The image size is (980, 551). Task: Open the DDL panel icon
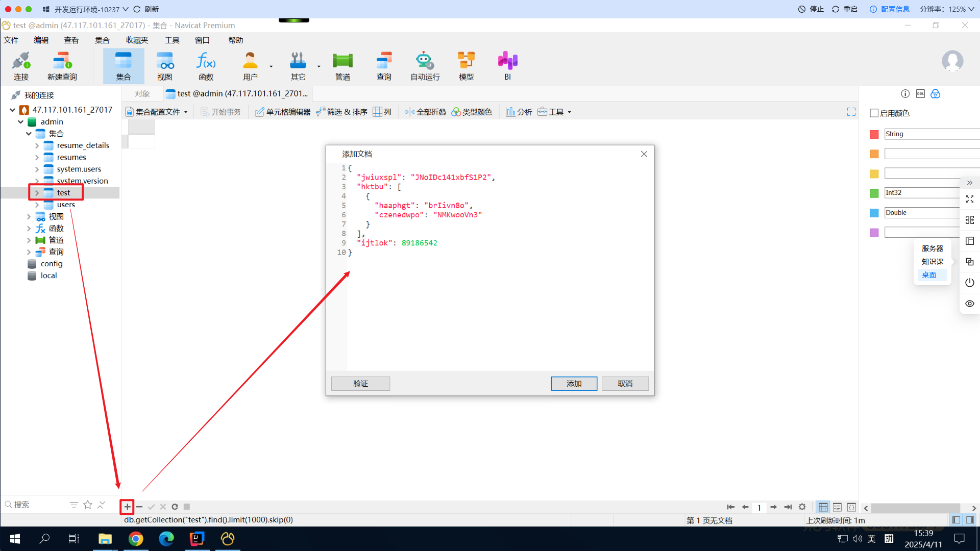(920, 94)
